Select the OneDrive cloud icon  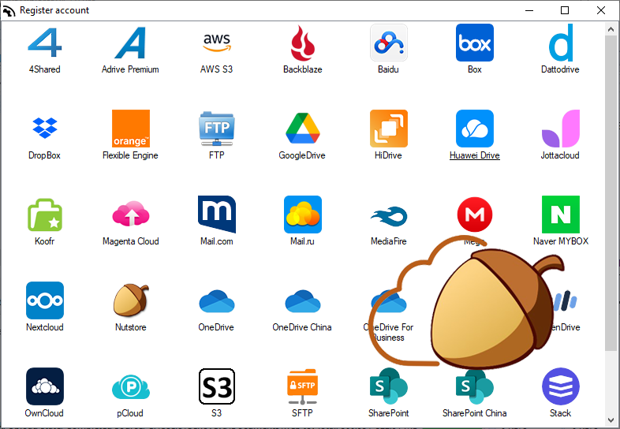pyautogui.click(x=217, y=301)
